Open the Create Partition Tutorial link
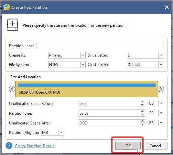This screenshot has width=173, height=155. coord(35,146)
